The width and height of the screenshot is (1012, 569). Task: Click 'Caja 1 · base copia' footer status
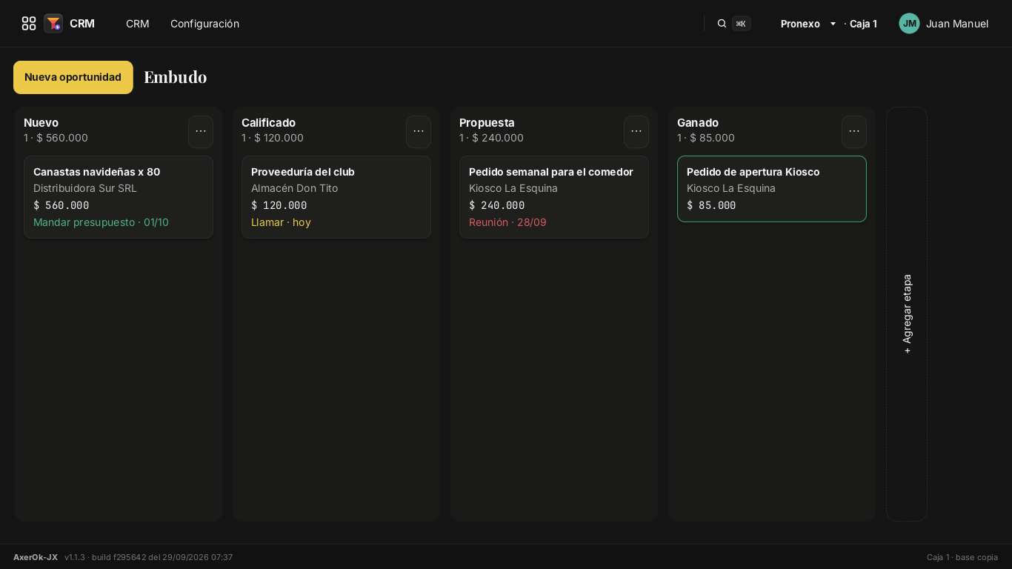[x=962, y=557]
